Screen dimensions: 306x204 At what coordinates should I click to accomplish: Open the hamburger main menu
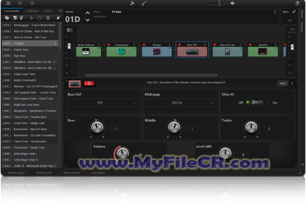point(8,3)
